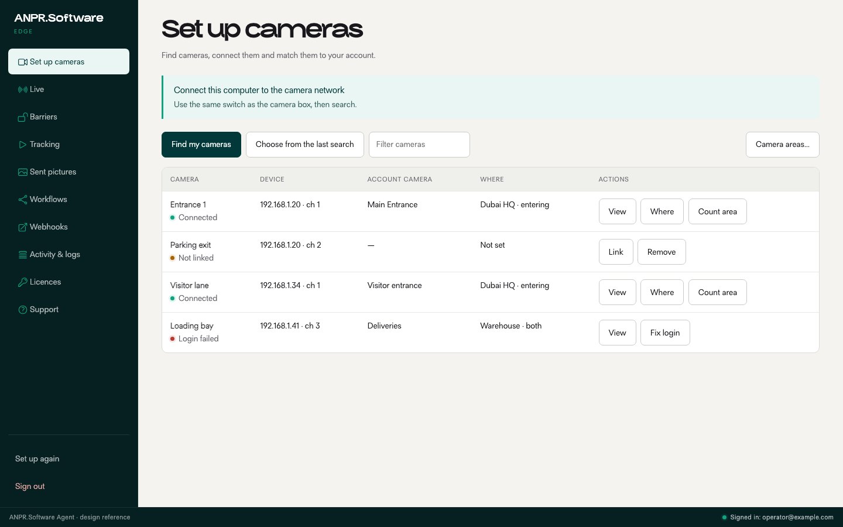The image size is (843, 527).
Task: Click the share-nodes icon next to Workflows
Action: click(23, 200)
